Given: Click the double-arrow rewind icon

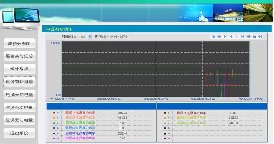Looking at the screenshot, I should click(x=225, y=37).
